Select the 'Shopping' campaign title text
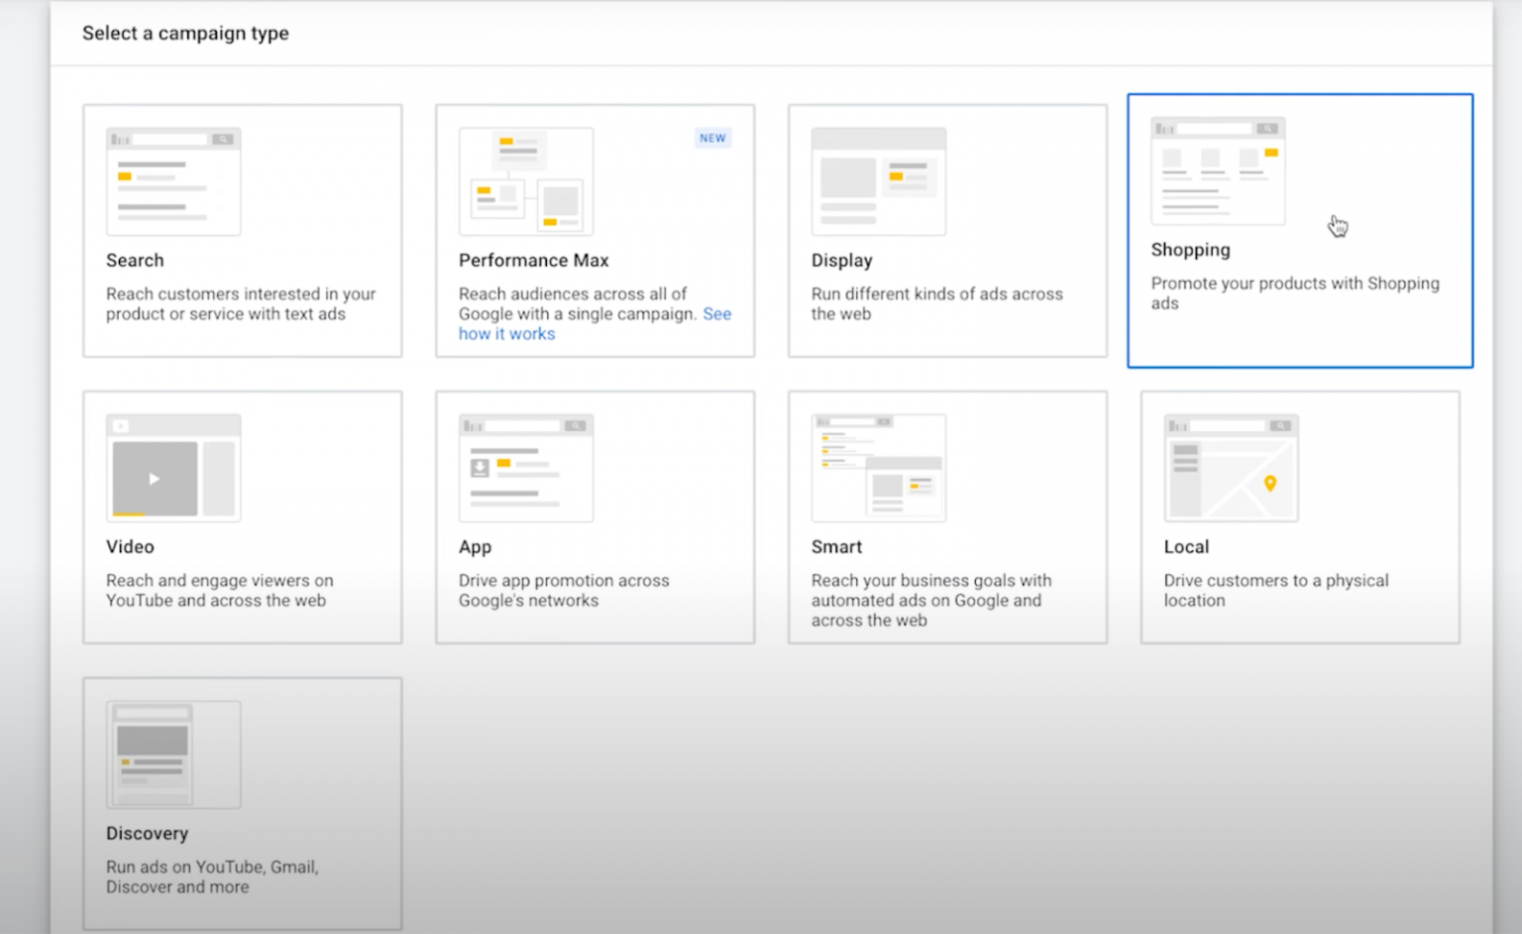Image resolution: width=1522 pixels, height=934 pixels. (1190, 250)
